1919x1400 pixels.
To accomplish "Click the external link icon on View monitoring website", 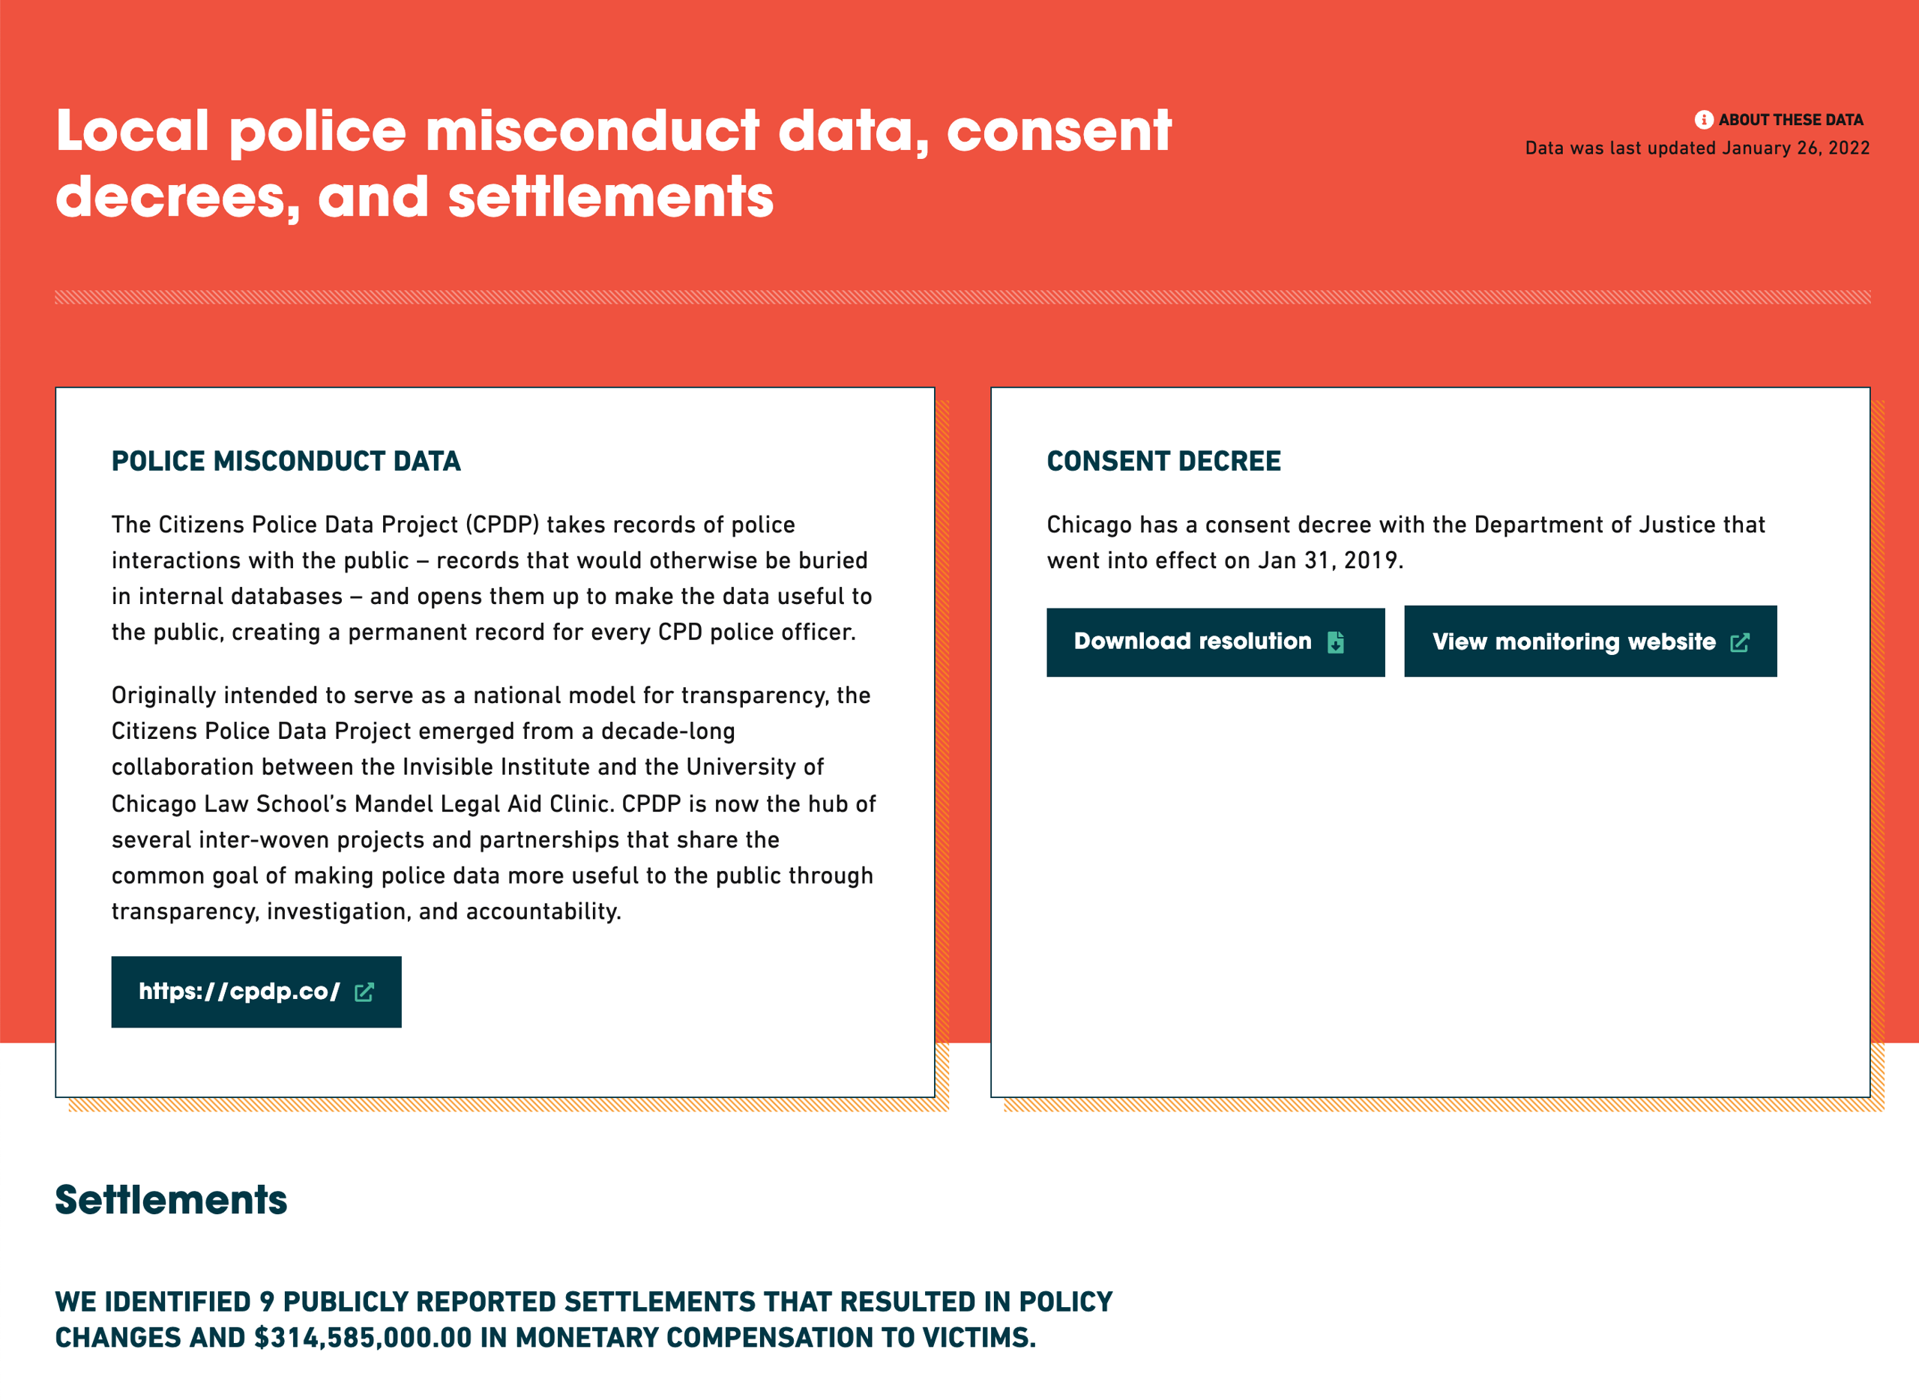I will click(1739, 642).
